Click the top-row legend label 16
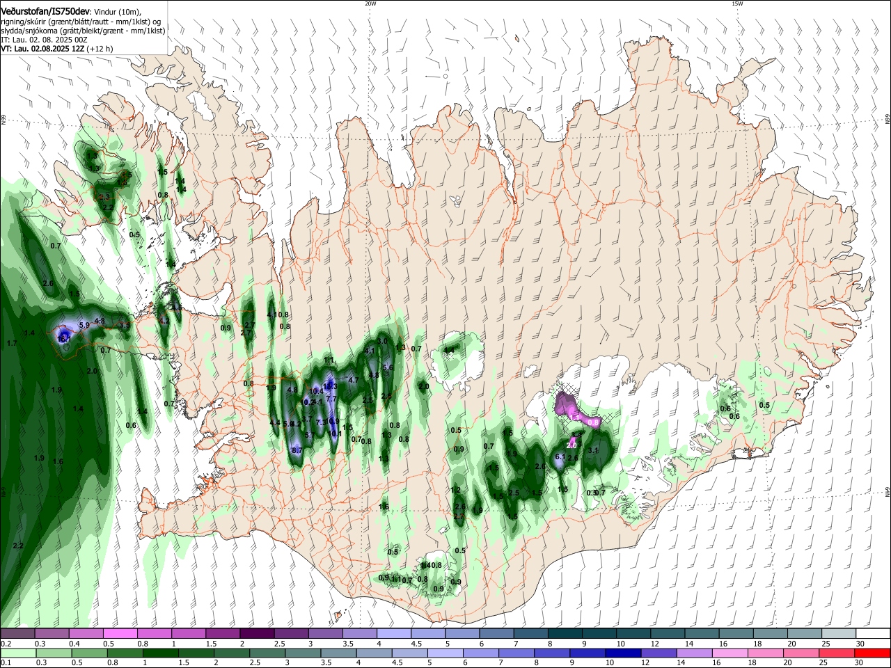Image resolution: width=891 pixels, height=668 pixels. [x=722, y=644]
